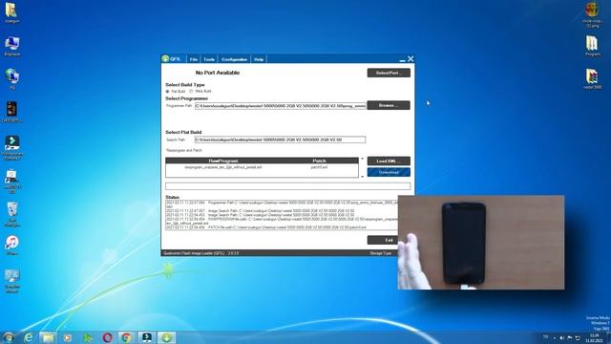
Task: Open the Computer desktop icon
Action: [12, 46]
